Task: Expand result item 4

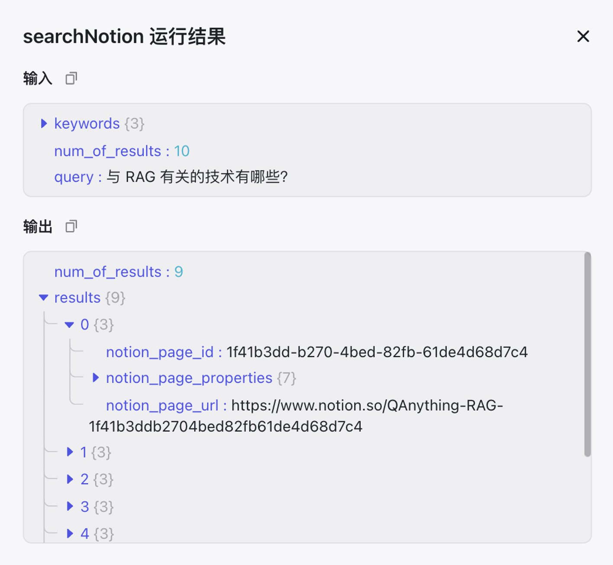Action: 70,533
